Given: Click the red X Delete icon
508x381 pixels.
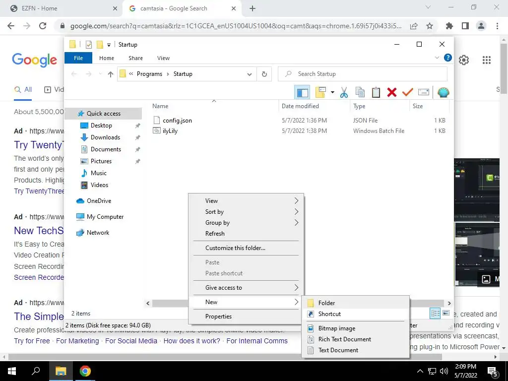Looking at the screenshot, I should pyautogui.click(x=392, y=92).
